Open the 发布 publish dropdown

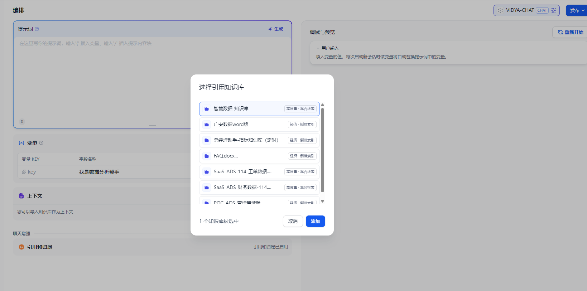577,10
